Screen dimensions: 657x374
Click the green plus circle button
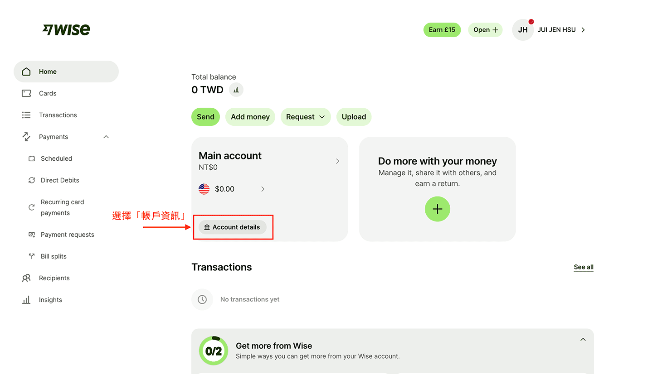coord(438,209)
